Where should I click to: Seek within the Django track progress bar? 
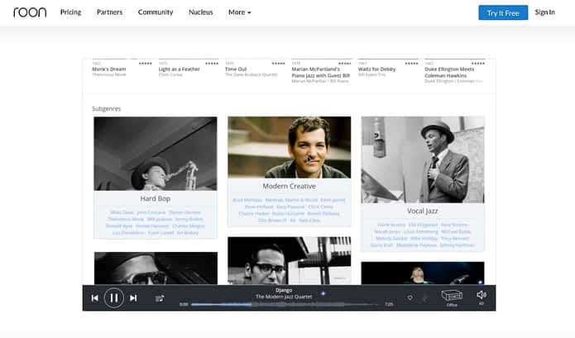click(x=286, y=304)
